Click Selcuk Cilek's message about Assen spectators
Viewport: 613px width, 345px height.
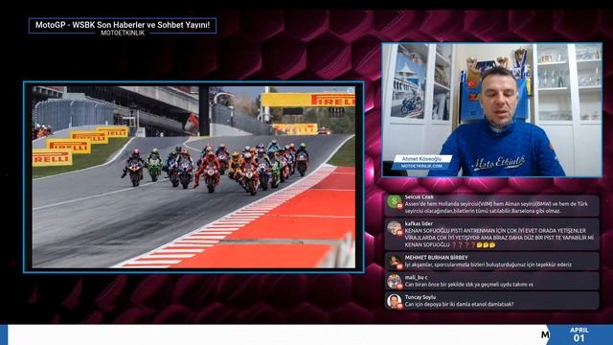(x=496, y=207)
